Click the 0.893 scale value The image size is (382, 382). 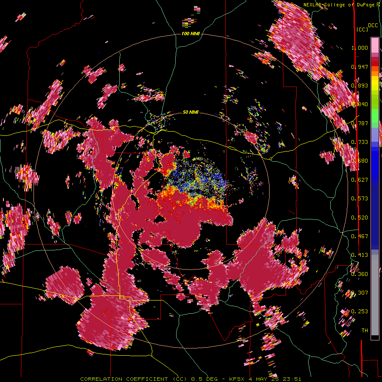[360, 85]
